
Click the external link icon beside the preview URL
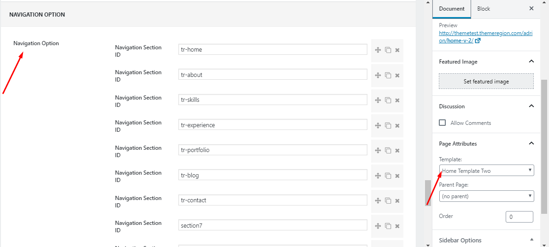tap(478, 41)
